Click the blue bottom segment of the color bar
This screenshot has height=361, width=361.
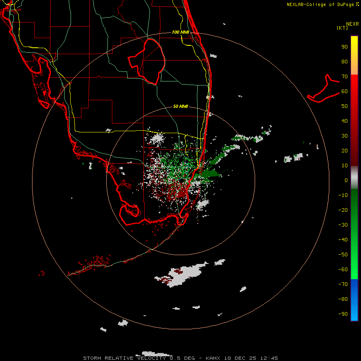coord(354,300)
